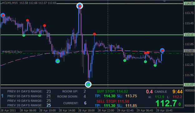Click the ROOM UP value 2
Image resolution: width=195 pixels, height=113 pixels.
pos(85,91)
